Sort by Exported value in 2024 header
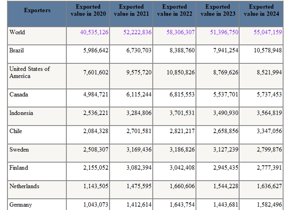Image resolution: width=289 pixels, height=210 pixels. [x=261, y=10]
